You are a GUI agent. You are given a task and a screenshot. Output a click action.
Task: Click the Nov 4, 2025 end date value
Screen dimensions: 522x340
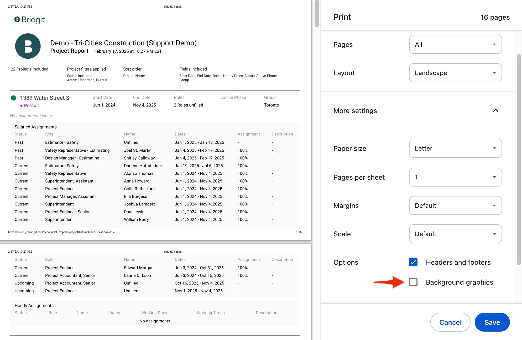144,105
